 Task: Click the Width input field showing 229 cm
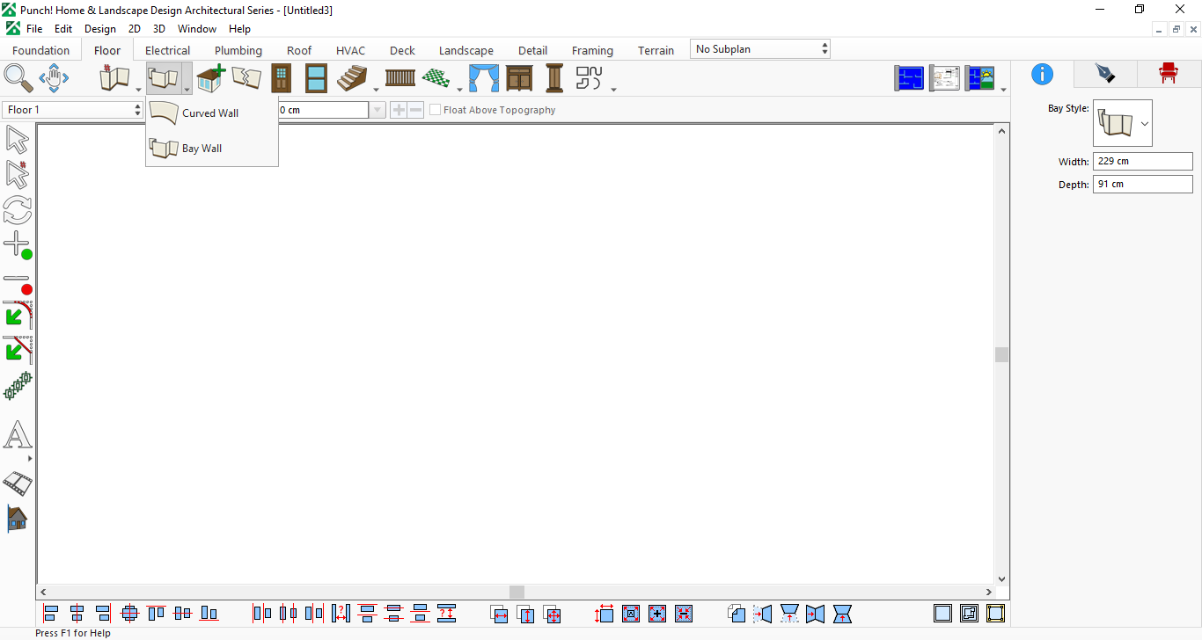(x=1142, y=162)
